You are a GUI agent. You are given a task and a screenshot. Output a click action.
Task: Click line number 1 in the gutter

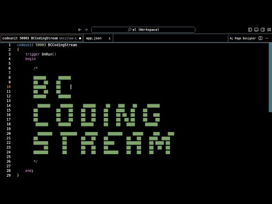click(10, 45)
